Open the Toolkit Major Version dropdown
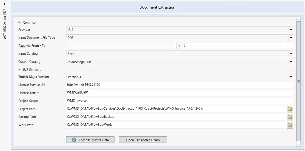The height and width of the screenshot is (151, 305). pos(291,77)
